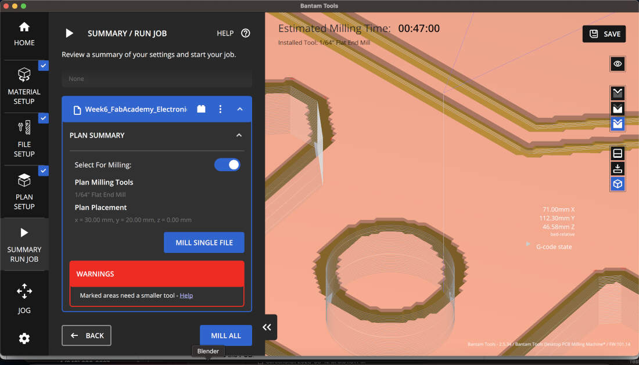Select the Summary Run Job step

24,244
